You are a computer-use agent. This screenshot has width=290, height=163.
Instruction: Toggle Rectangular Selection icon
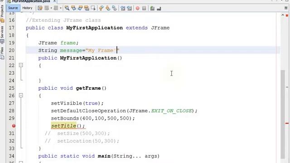click(93, 8)
